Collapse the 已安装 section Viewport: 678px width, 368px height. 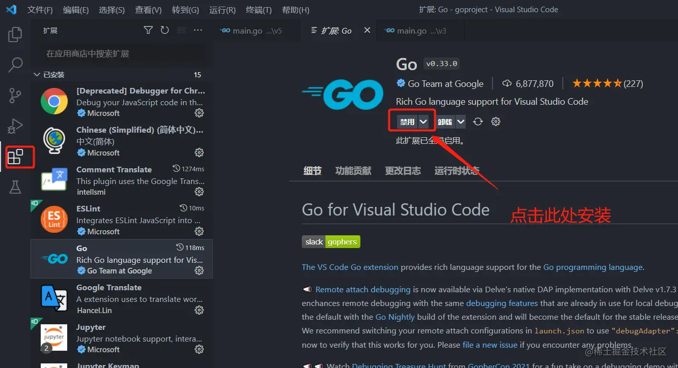pos(122,75)
